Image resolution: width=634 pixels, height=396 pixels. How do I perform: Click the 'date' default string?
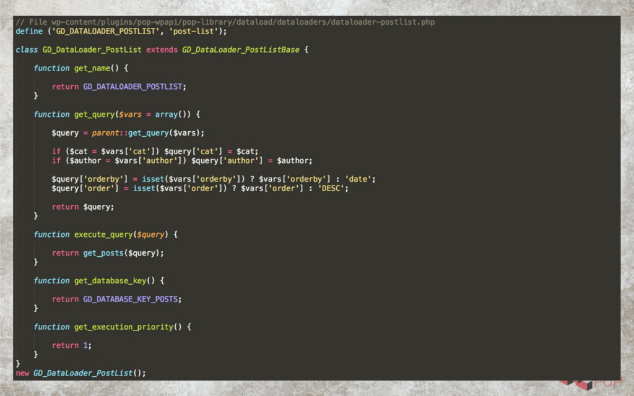coord(358,179)
